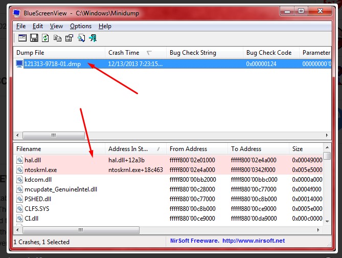This screenshot has height=258, width=342.
Task: Select the CLFS.SYS row
Action: coord(168,209)
